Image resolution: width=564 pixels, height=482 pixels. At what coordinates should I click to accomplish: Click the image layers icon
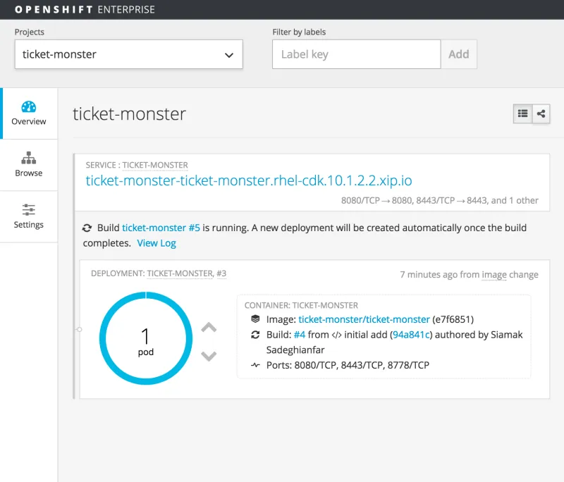pos(255,319)
